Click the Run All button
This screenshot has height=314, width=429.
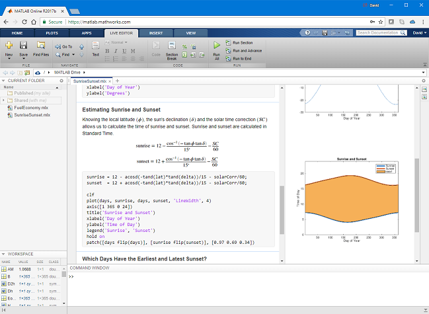tap(216, 49)
